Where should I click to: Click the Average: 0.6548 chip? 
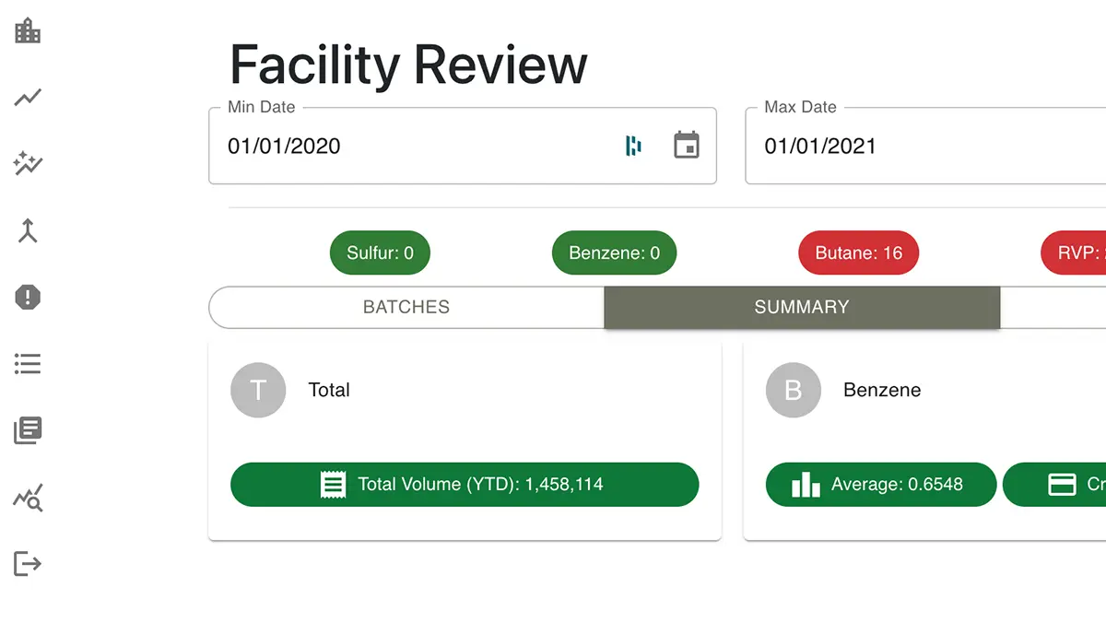click(x=881, y=485)
